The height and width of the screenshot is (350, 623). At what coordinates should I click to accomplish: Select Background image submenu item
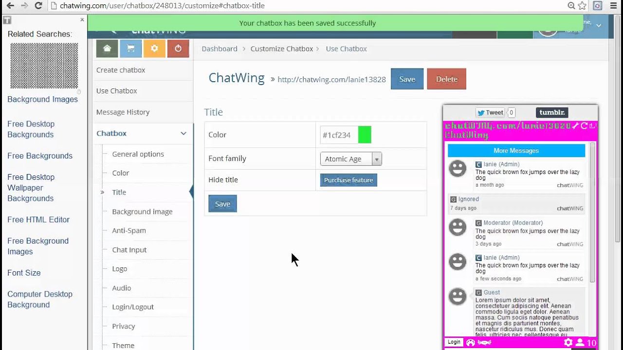142,212
